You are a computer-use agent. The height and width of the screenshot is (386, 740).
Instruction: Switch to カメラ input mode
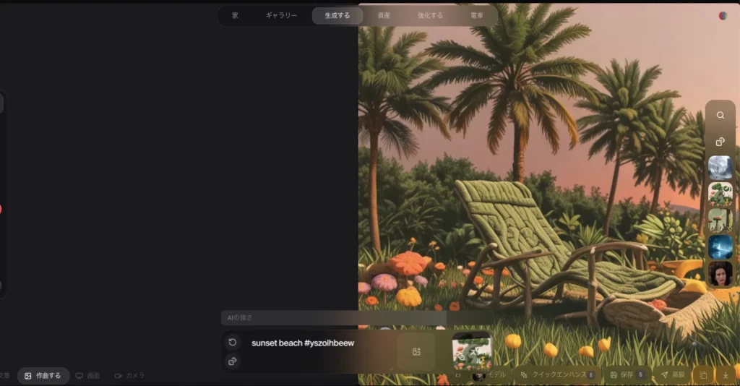click(x=130, y=376)
